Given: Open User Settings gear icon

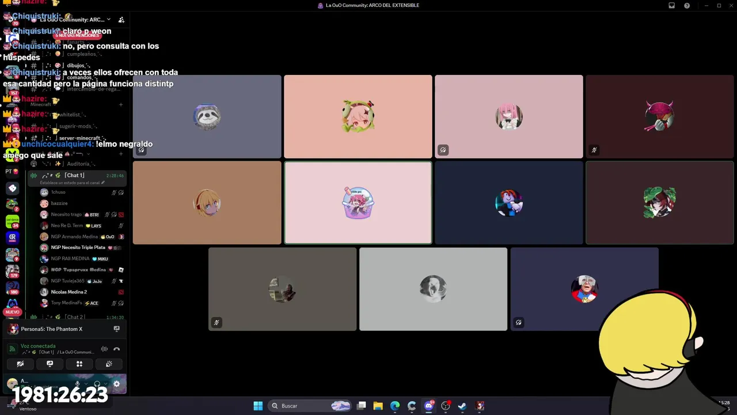Looking at the screenshot, I should (116, 384).
